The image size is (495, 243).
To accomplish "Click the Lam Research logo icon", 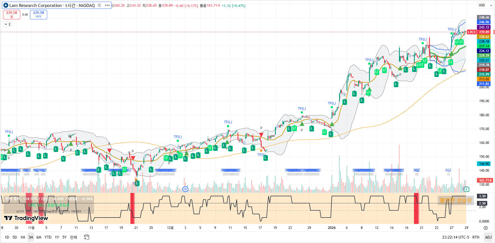I will 6,5.
